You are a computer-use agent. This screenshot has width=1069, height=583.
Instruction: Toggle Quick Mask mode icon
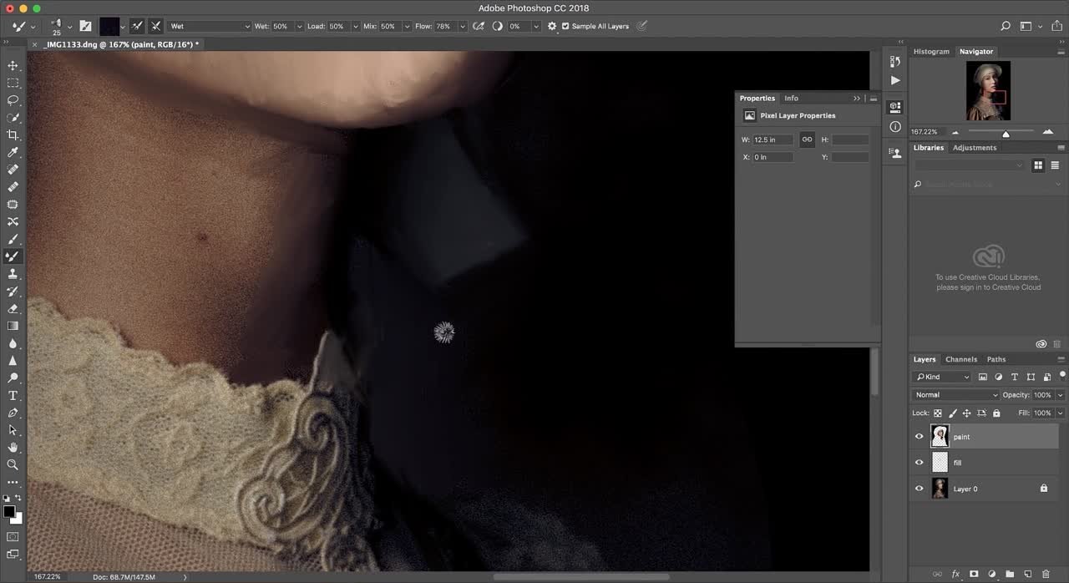pyautogui.click(x=13, y=536)
